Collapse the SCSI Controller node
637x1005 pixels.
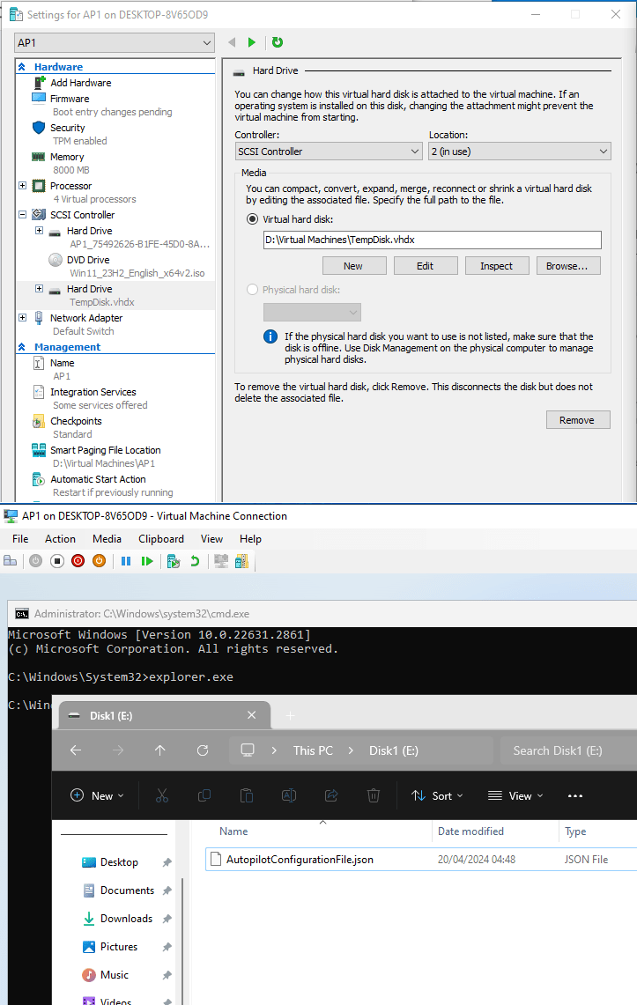(22, 215)
